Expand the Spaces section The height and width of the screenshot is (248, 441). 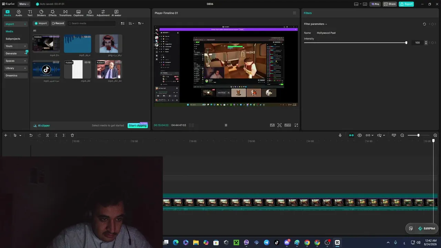pos(16,61)
